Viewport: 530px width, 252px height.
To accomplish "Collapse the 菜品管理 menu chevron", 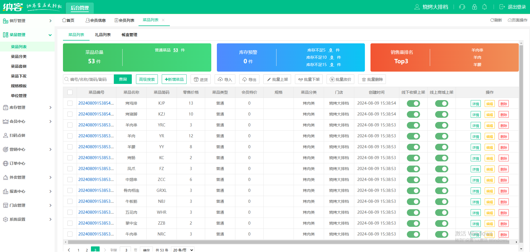I will [x=50, y=35].
